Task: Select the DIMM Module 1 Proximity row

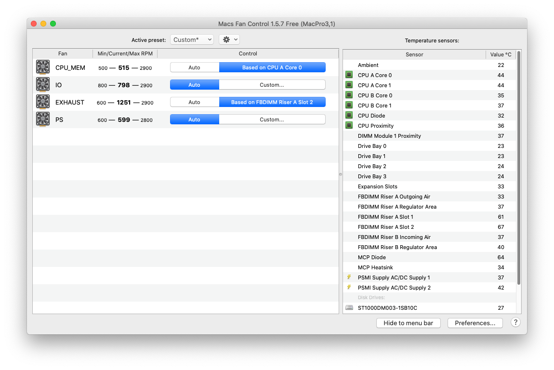Action: pos(429,136)
